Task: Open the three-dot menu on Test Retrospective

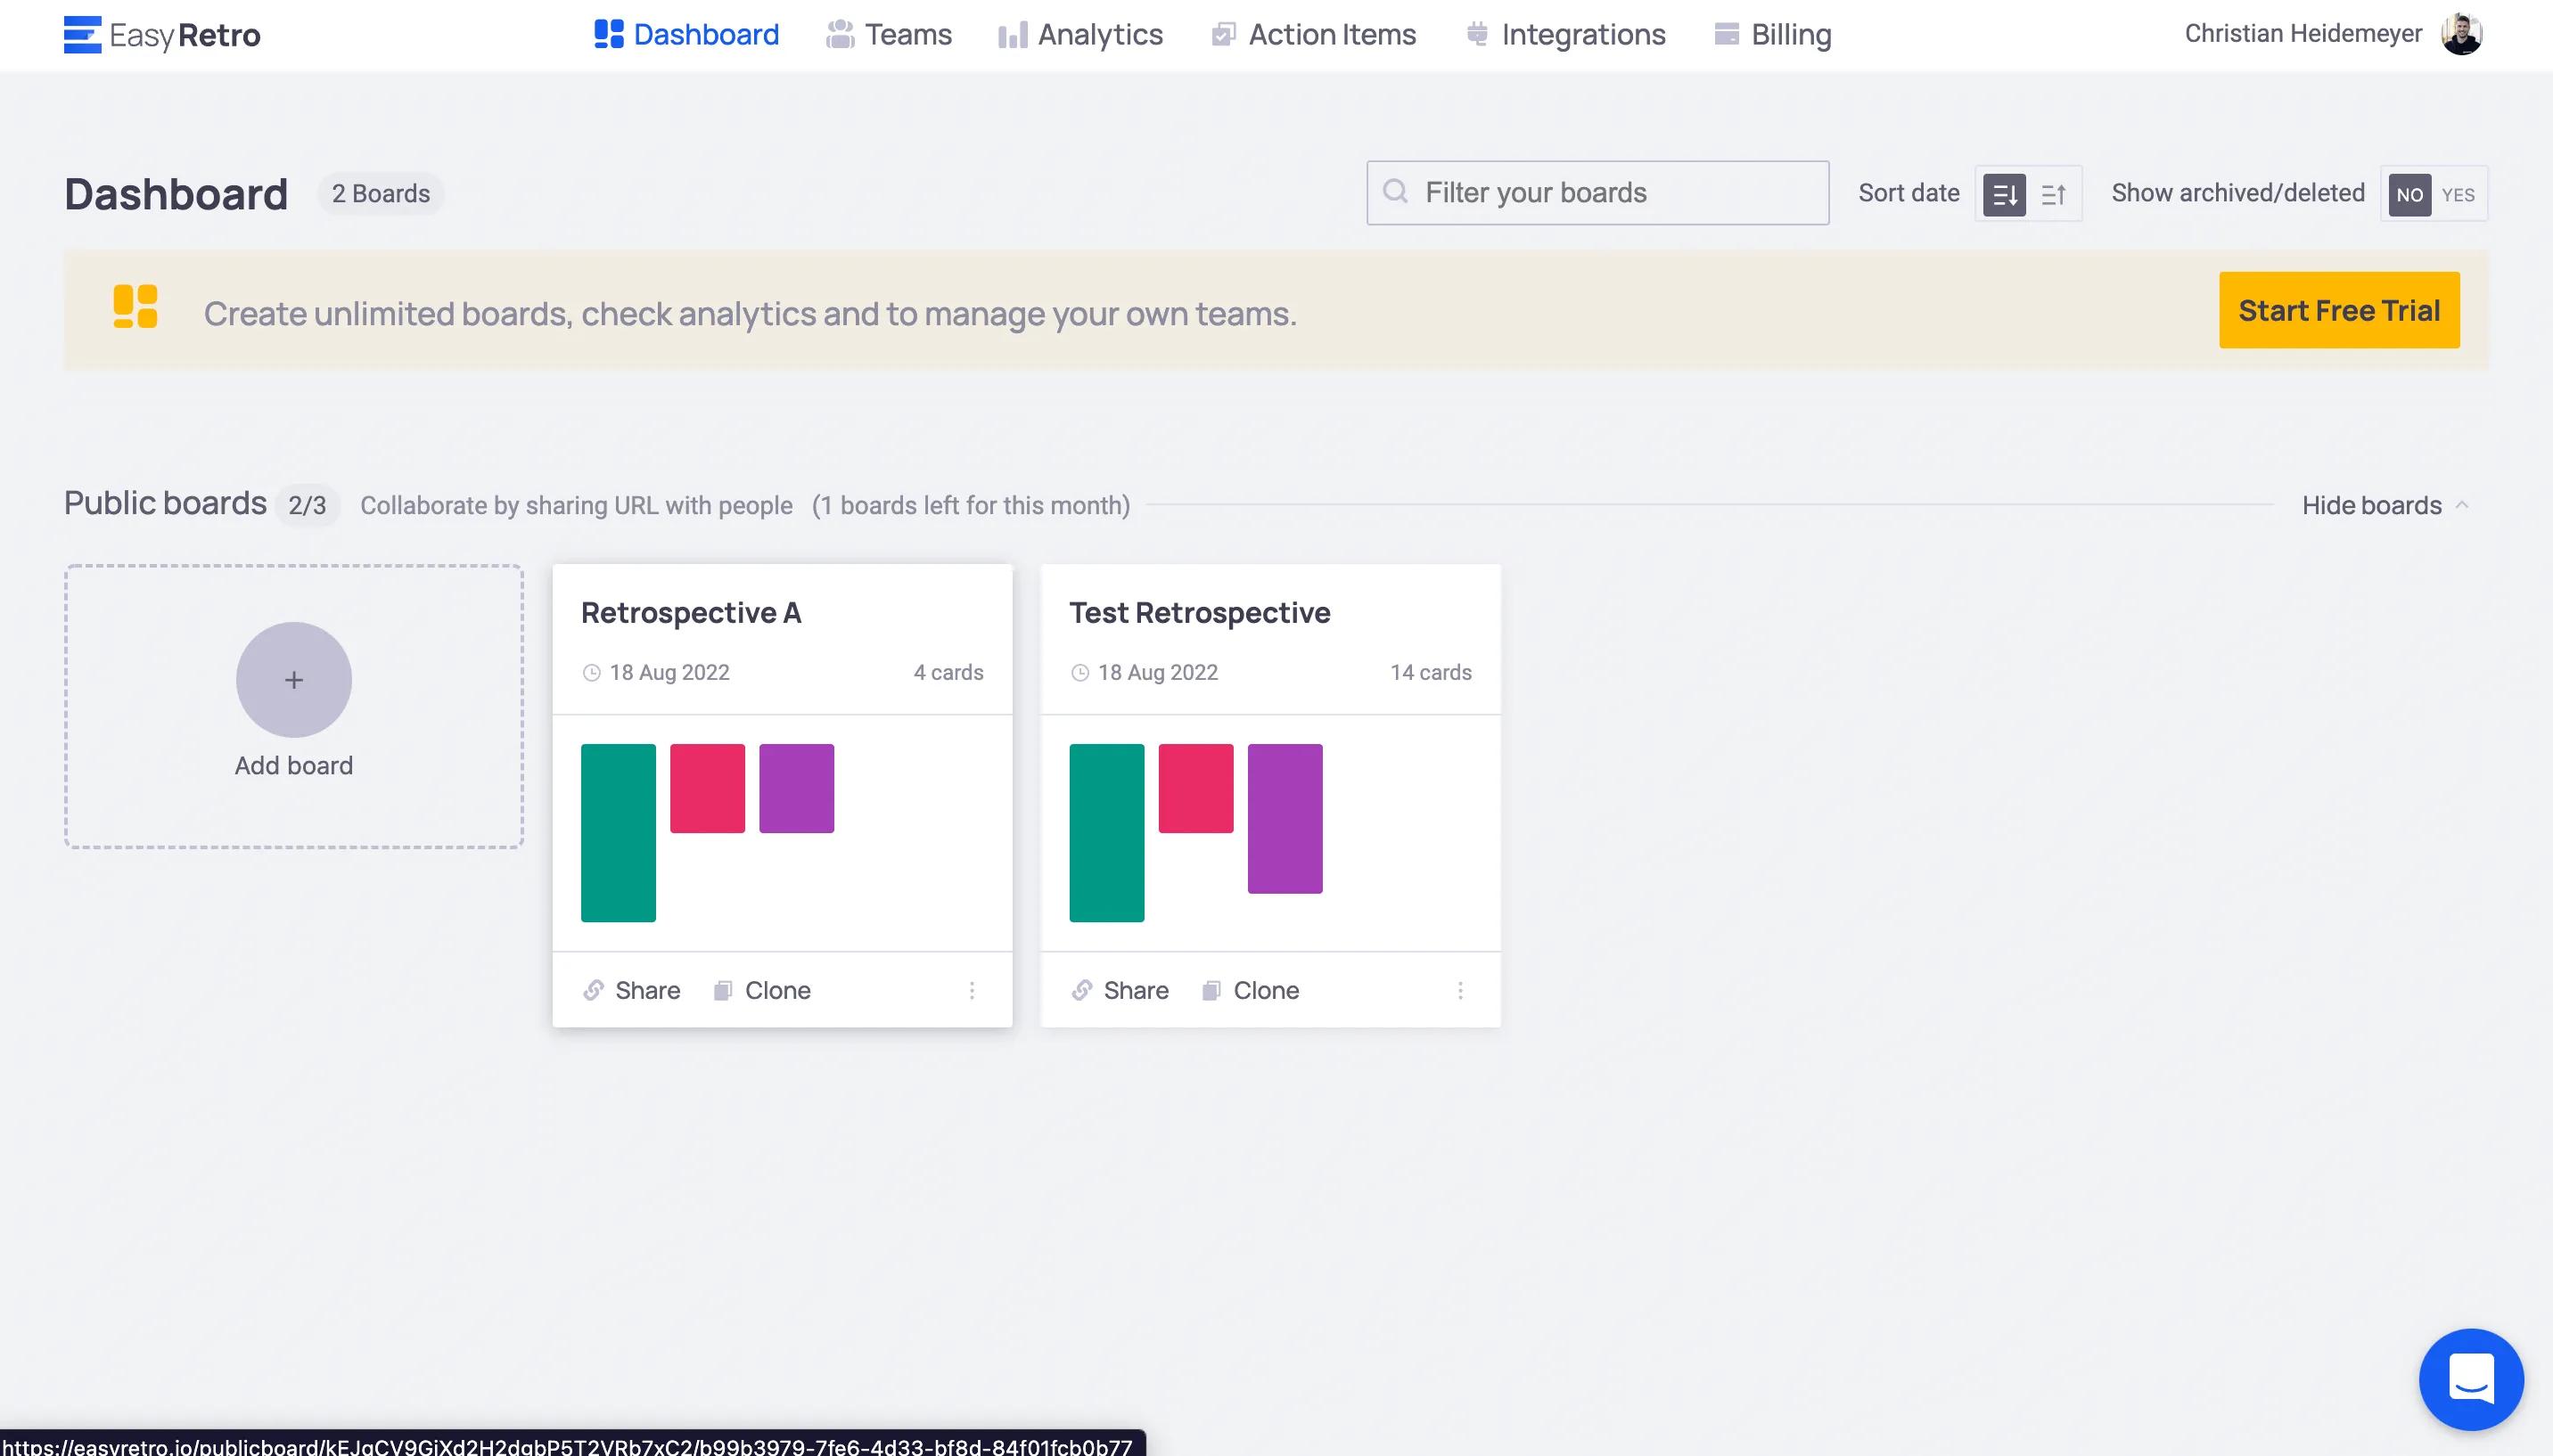Action: tap(1459, 990)
